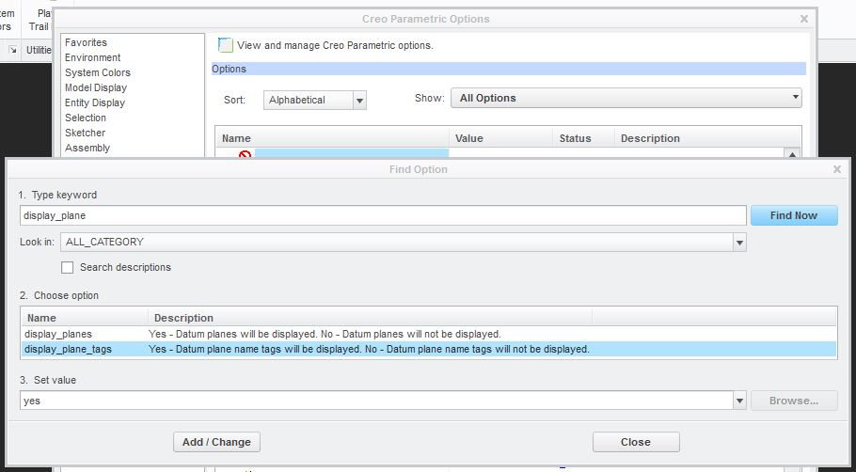
Task: Click the options page icon beside View and manage
Action: point(226,45)
